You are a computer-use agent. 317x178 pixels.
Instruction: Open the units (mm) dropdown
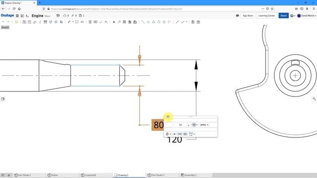(204, 125)
